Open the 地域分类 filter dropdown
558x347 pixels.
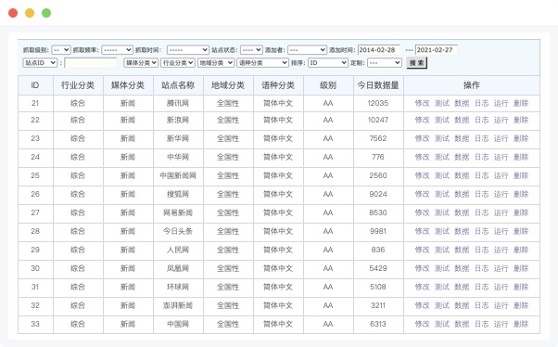pos(216,63)
